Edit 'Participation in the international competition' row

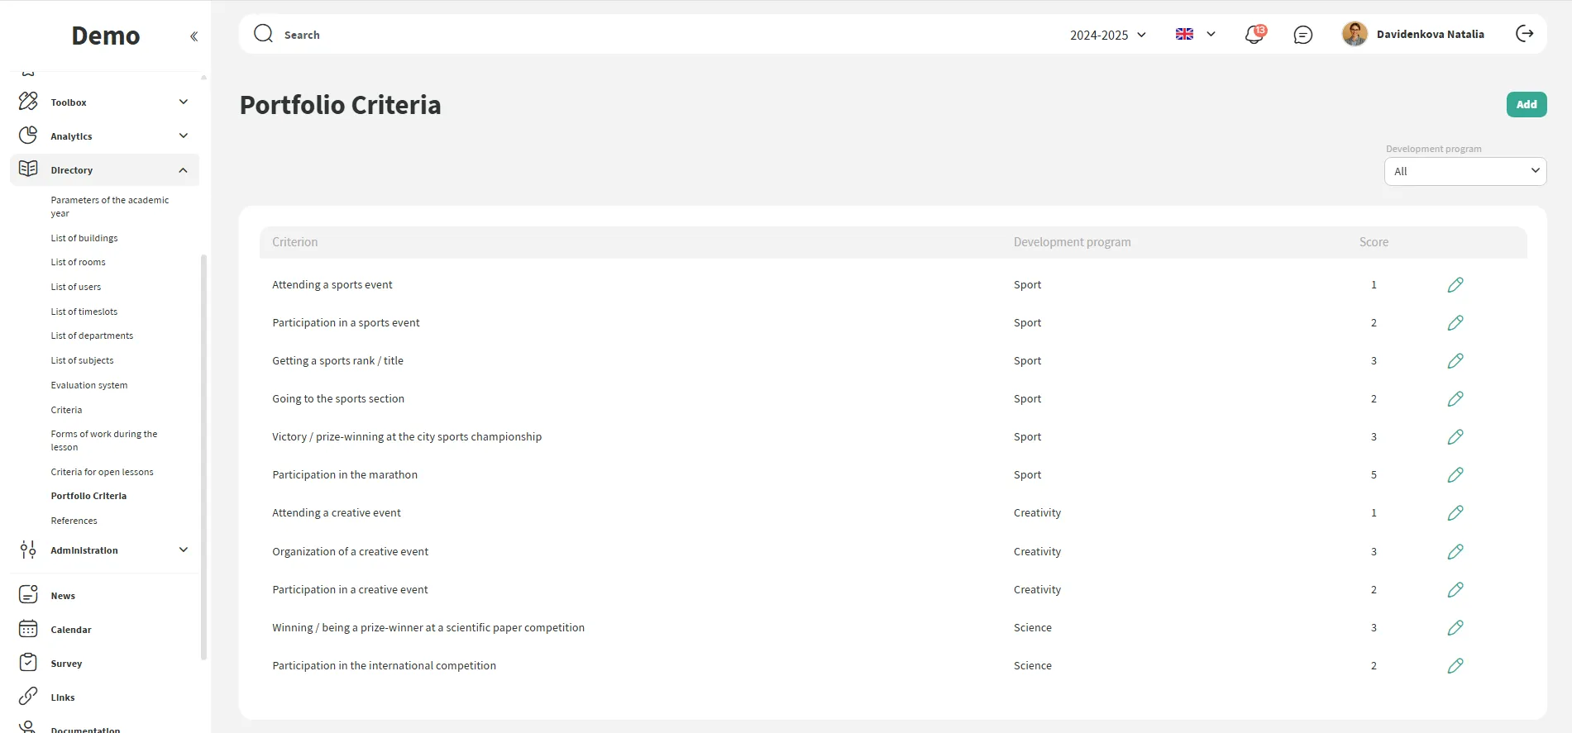point(1455,666)
